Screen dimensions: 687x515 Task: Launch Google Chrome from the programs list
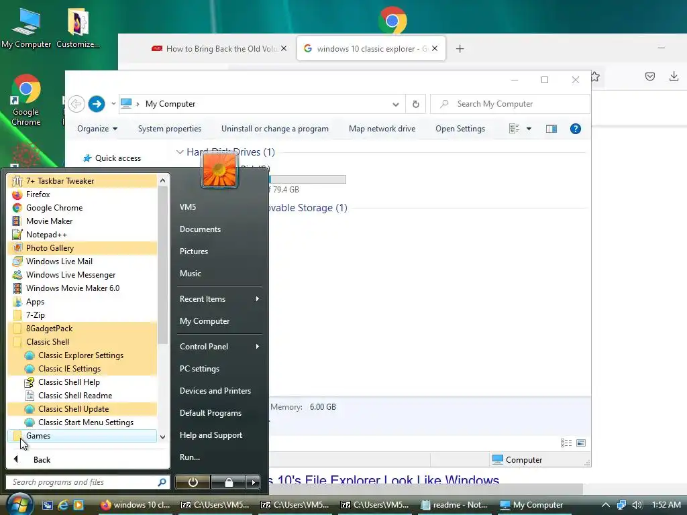pos(82,208)
